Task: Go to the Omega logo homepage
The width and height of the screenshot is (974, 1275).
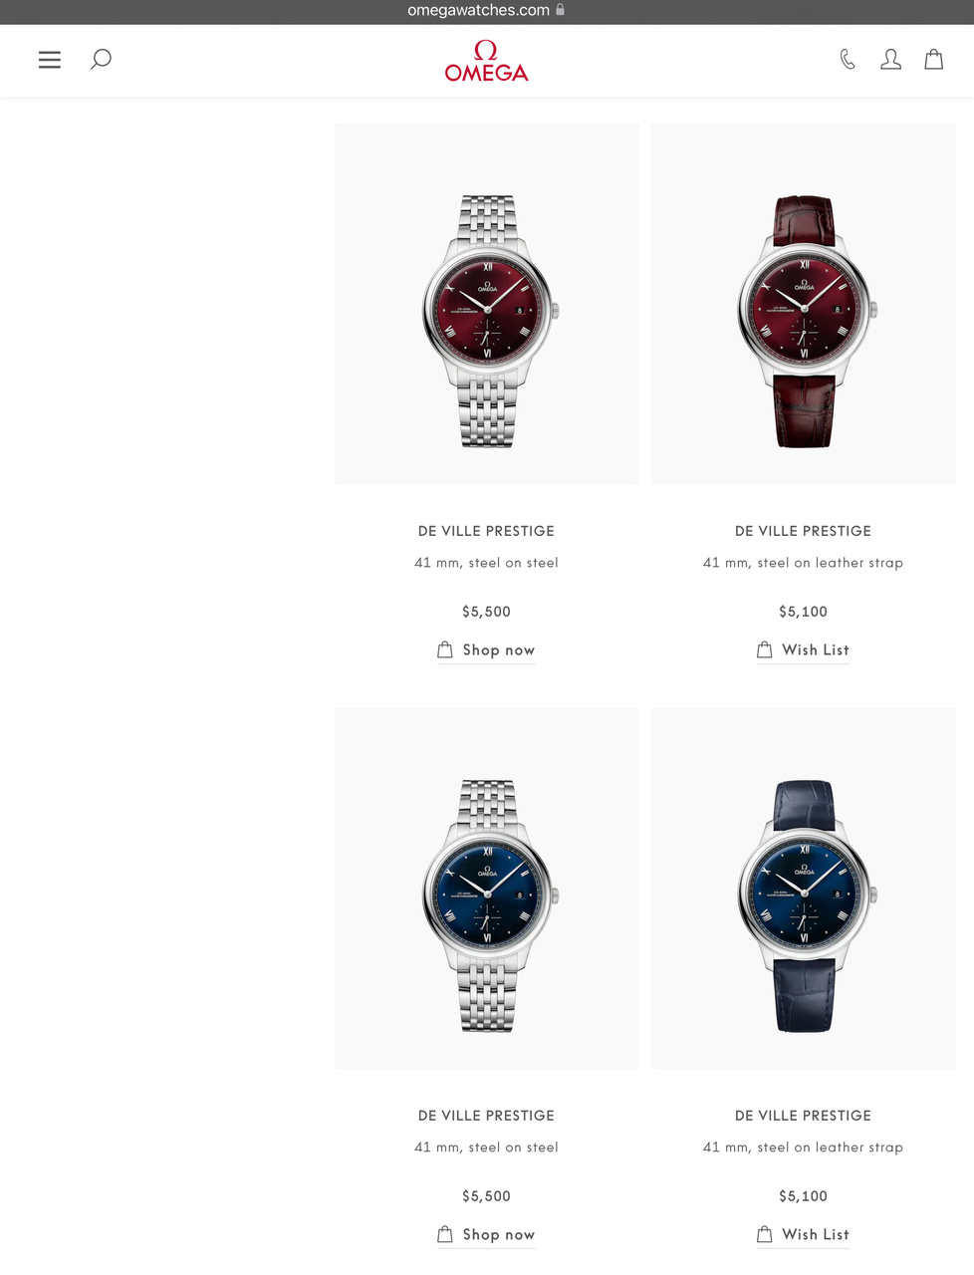Action: click(x=486, y=61)
